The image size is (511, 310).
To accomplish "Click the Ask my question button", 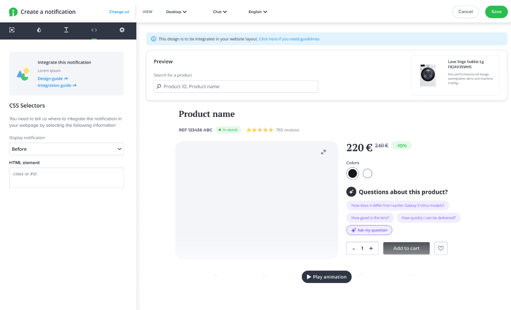I will [x=369, y=230].
